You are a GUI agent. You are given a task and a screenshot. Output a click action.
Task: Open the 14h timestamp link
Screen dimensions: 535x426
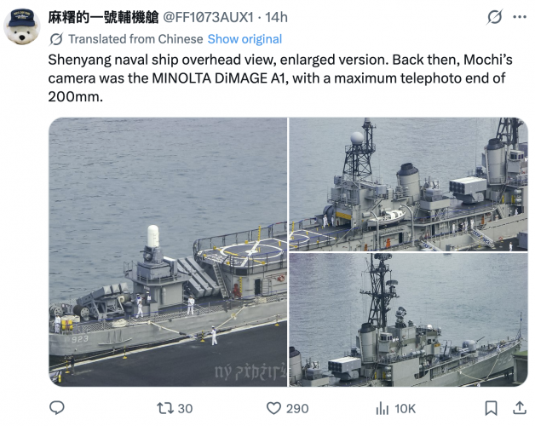276,17
